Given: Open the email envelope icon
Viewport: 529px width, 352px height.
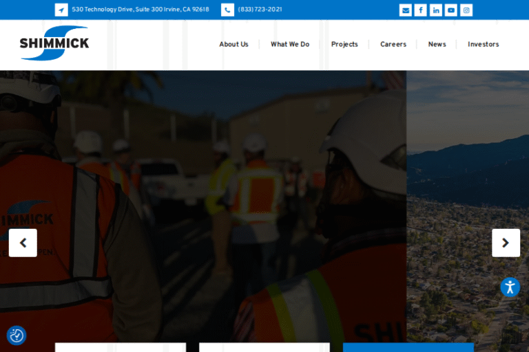Looking at the screenshot, I should click(405, 10).
